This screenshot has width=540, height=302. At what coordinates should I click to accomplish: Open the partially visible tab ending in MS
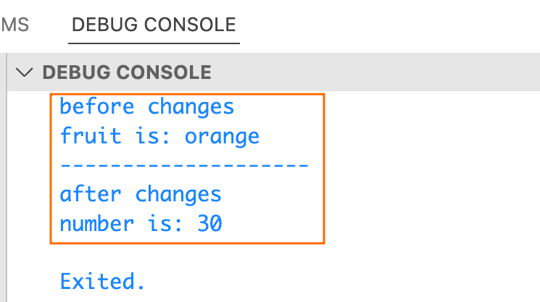click(x=14, y=25)
